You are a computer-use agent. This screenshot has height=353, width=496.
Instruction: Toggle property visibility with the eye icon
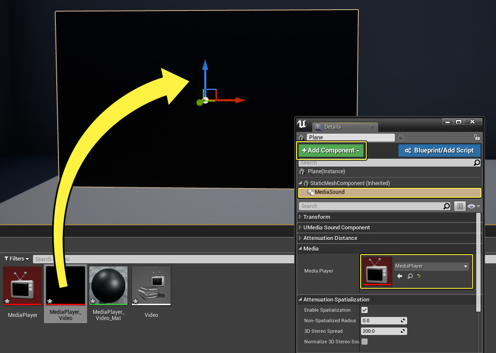coord(471,206)
